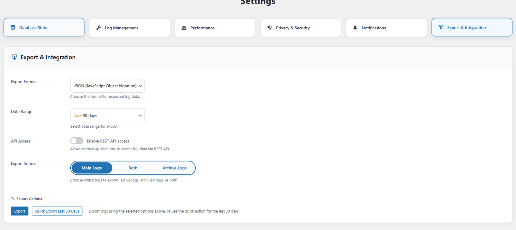
Task: Switch to the Log Management tab
Action: [130, 28]
